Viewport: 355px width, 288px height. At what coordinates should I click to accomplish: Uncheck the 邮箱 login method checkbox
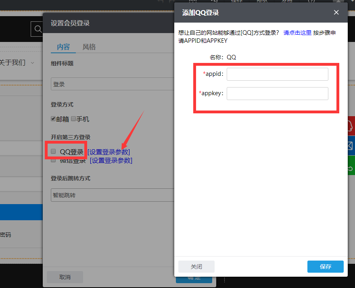[x=53, y=119]
